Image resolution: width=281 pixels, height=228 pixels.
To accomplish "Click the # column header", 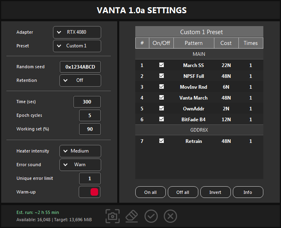I will pos(142,43).
